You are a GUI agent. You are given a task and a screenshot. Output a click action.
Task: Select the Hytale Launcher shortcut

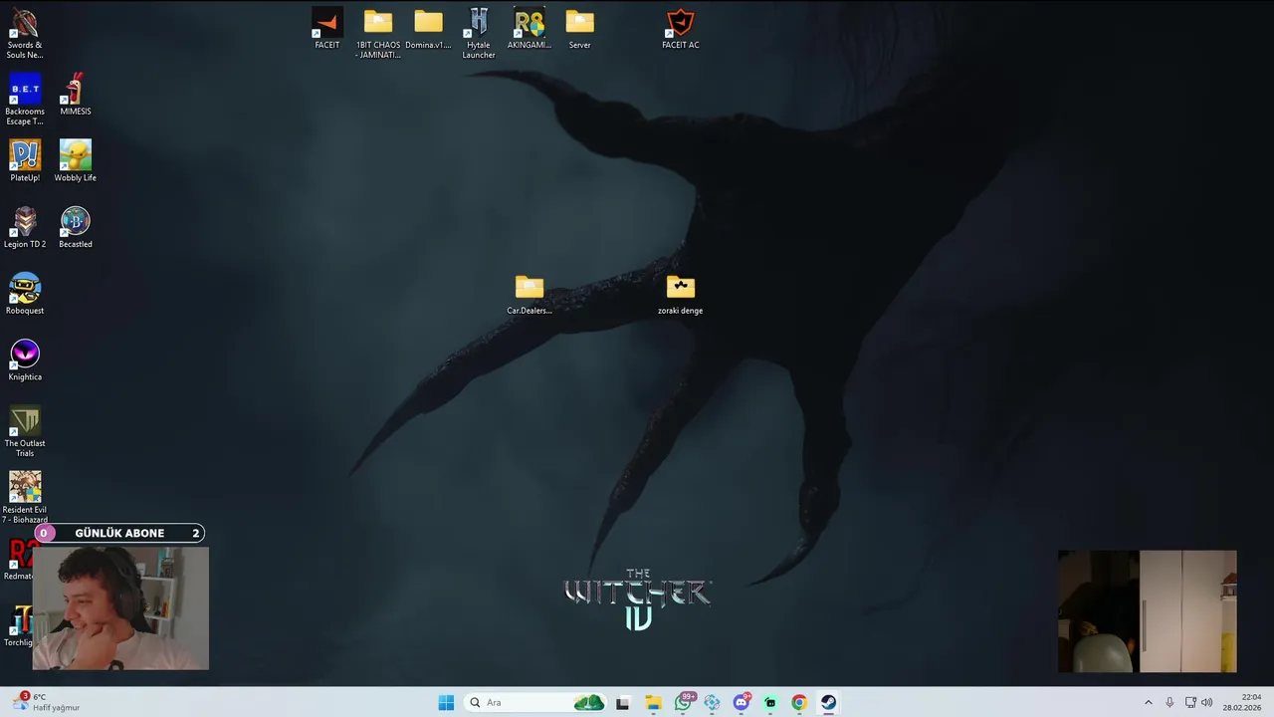point(479,33)
